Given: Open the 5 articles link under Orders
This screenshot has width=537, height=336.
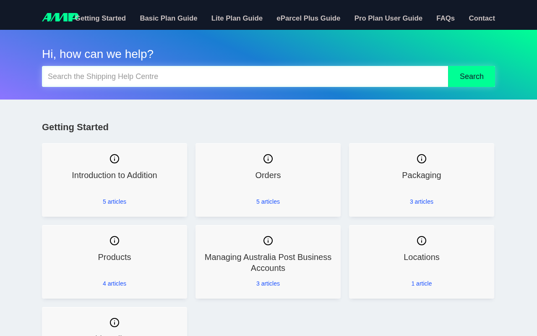Looking at the screenshot, I should click(x=268, y=202).
